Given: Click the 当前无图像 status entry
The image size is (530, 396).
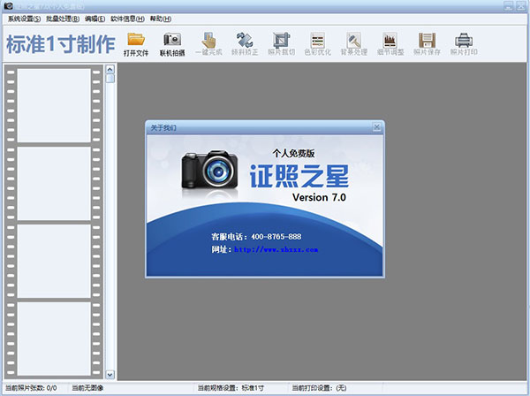Looking at the screenshot, I should pyautogui.click(x=87, y=388).
